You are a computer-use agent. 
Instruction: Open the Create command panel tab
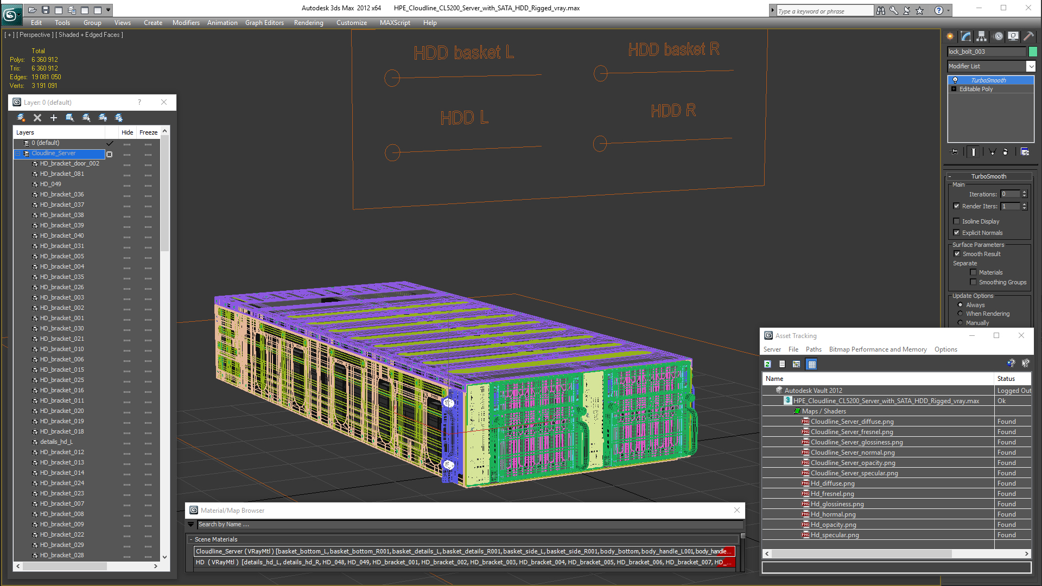(950, 36)
